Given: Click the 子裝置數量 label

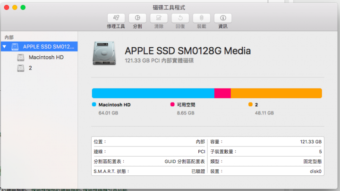Looking at the screenshot, I should coord(223,151).
